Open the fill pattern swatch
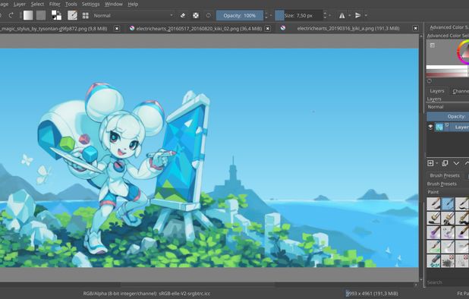 pos(41,15)
